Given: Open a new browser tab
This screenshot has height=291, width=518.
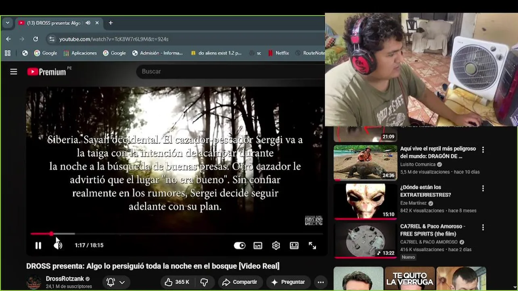Looking at the screenshot, I should click(x=111, y=23).
